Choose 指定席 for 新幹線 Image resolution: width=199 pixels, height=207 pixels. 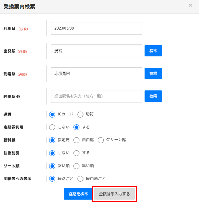click(52, 140)
